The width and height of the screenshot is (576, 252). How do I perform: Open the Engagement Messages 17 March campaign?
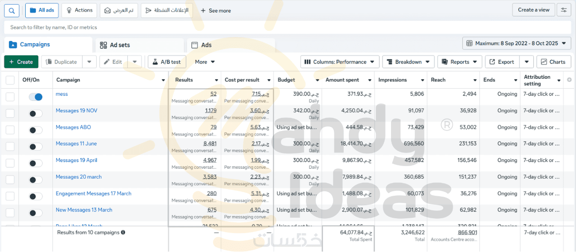[x=94, y=194]
